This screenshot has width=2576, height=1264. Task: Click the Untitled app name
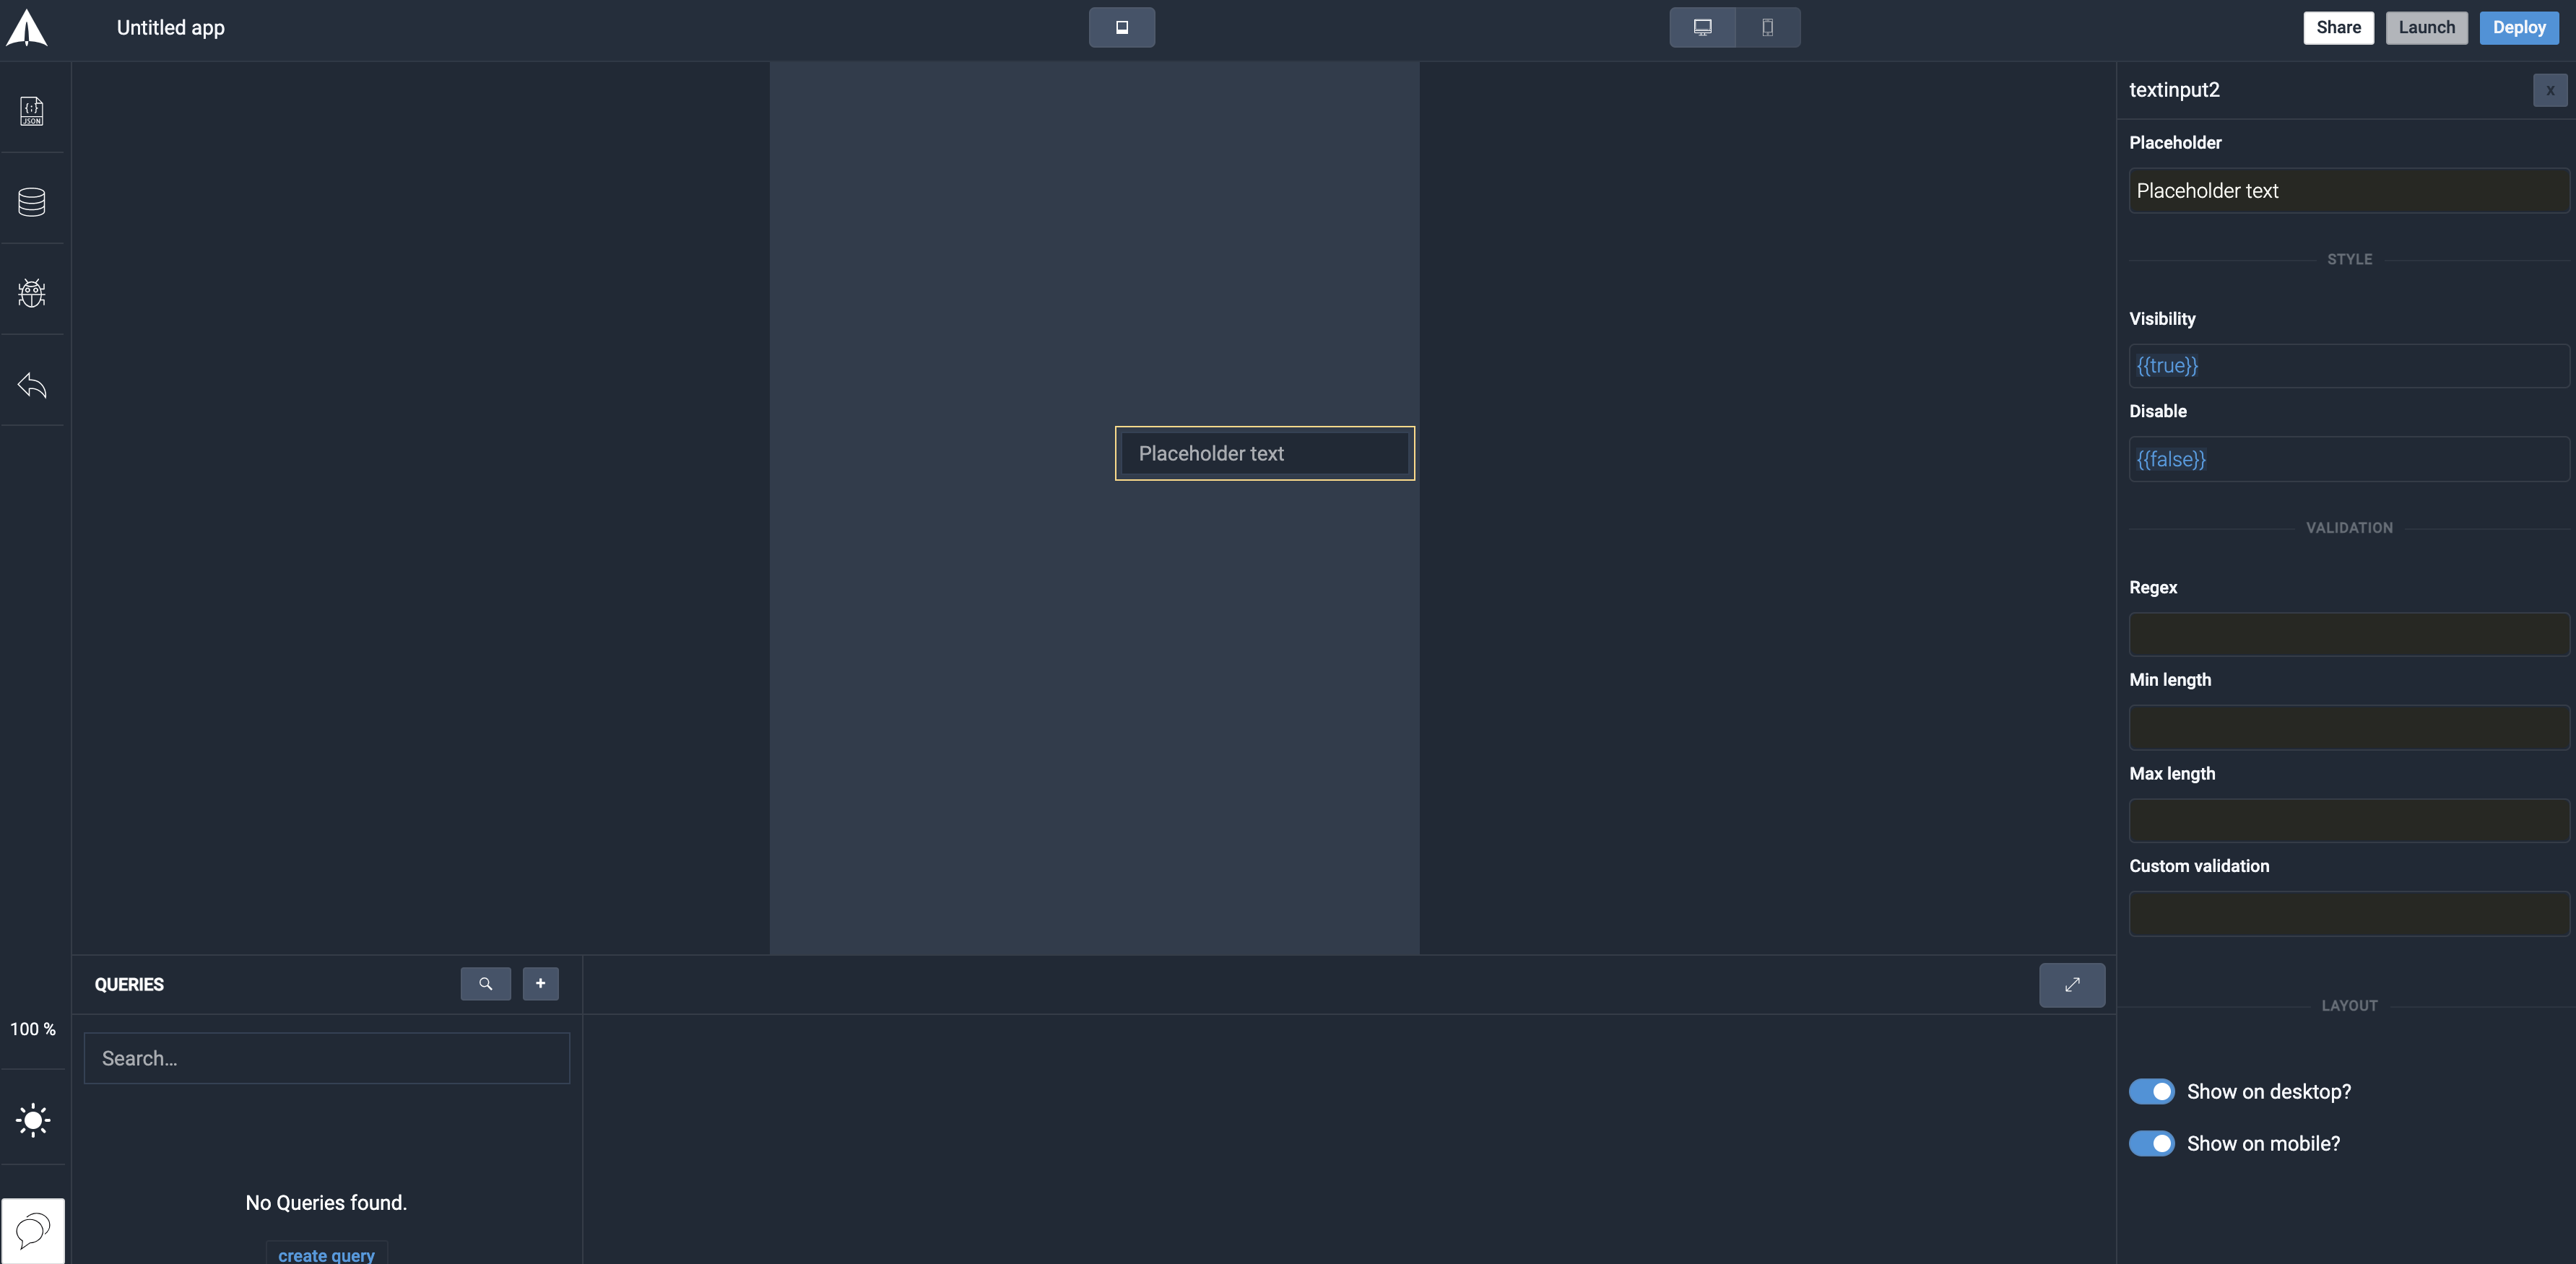[171, 28]
